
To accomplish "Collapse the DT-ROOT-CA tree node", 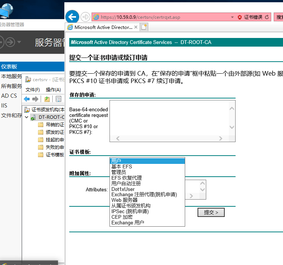I will pos(26,117).
